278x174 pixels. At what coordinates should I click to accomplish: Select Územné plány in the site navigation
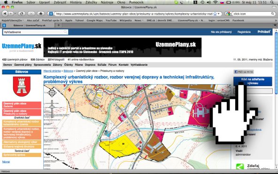click(x=23, y=65)
